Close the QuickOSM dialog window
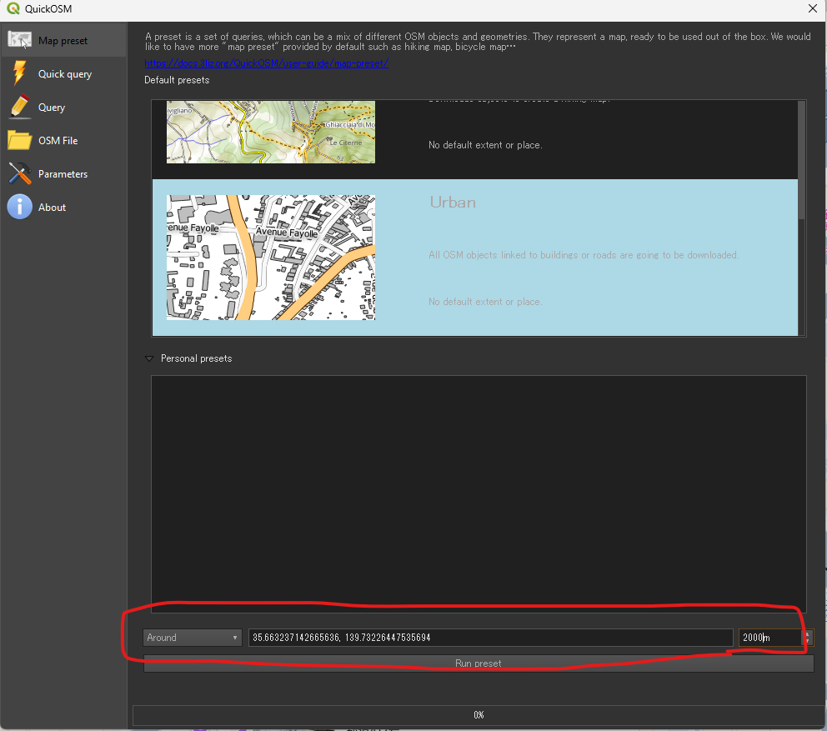 coord(812,9)
